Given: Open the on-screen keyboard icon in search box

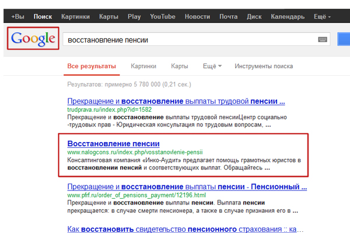Looking at the screenshot, I should 323,40.
